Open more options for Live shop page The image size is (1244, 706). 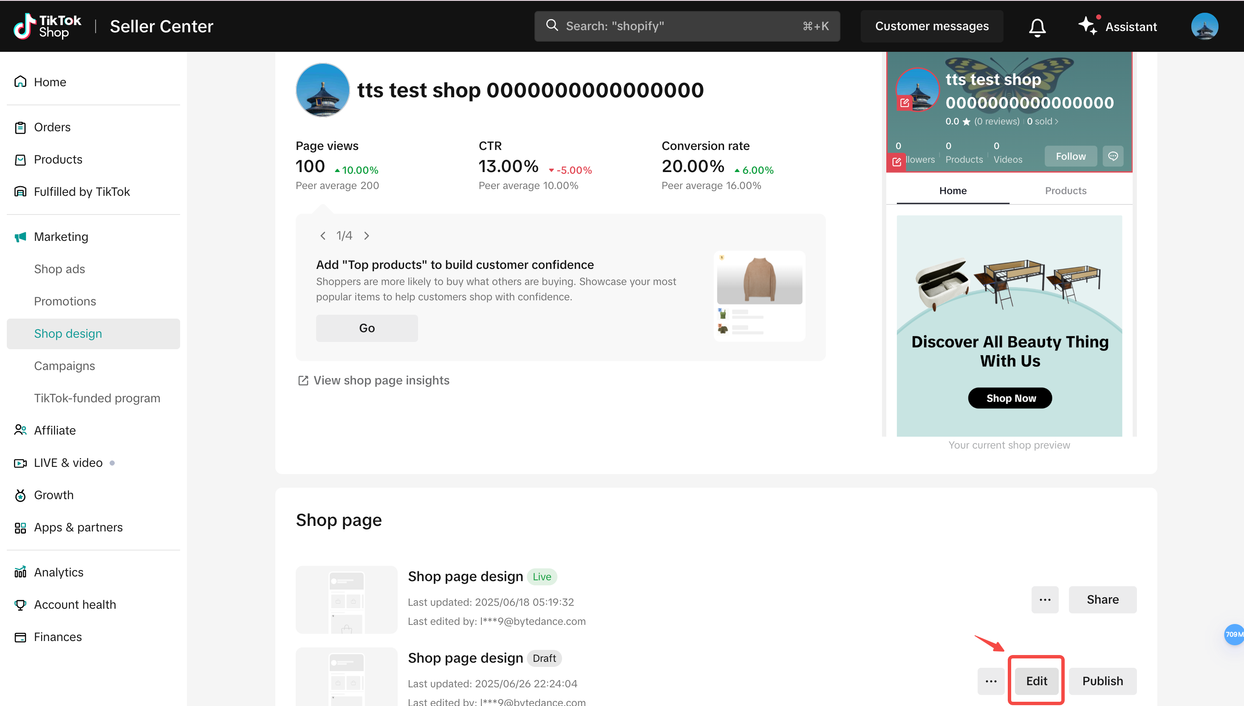pyautogui.click(x=1045, y=600)
